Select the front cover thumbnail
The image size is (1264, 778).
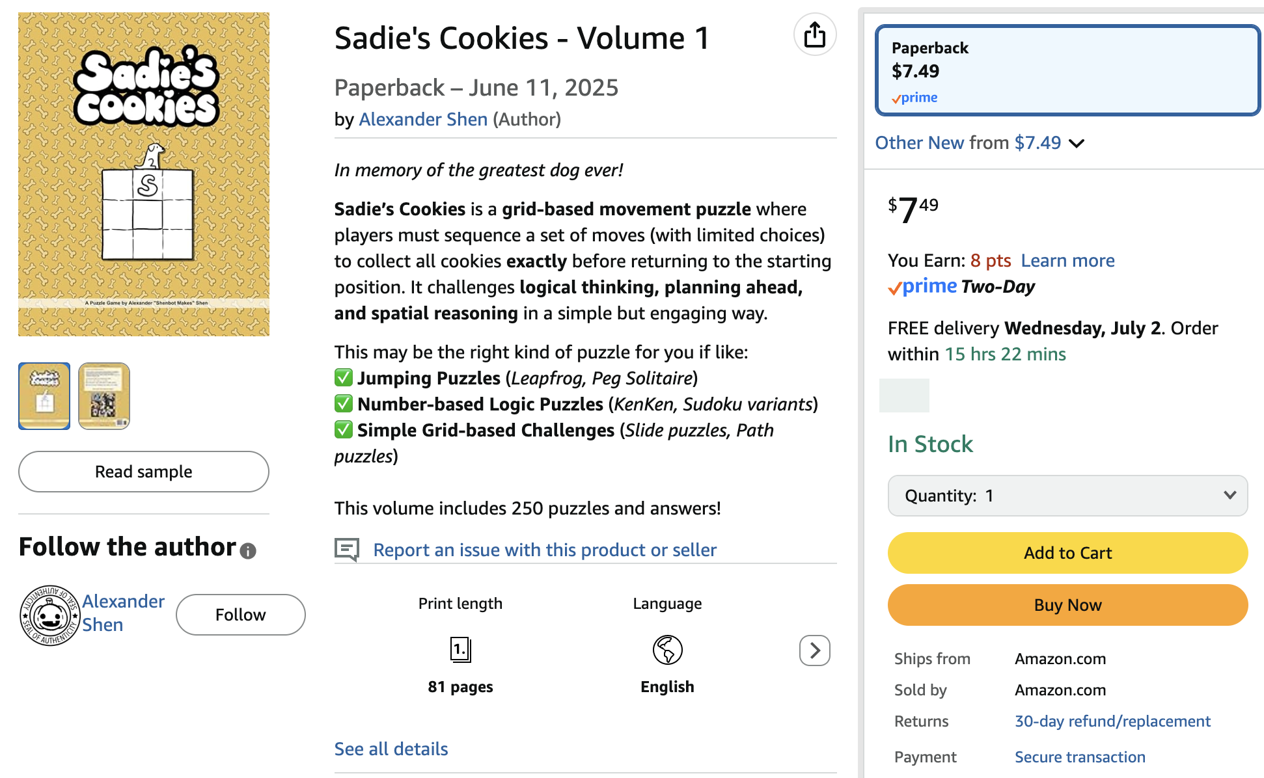pos(44,396)
